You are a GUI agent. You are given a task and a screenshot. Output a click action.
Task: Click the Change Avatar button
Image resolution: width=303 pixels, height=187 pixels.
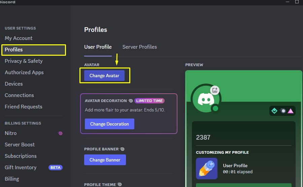tap(104, 76)
